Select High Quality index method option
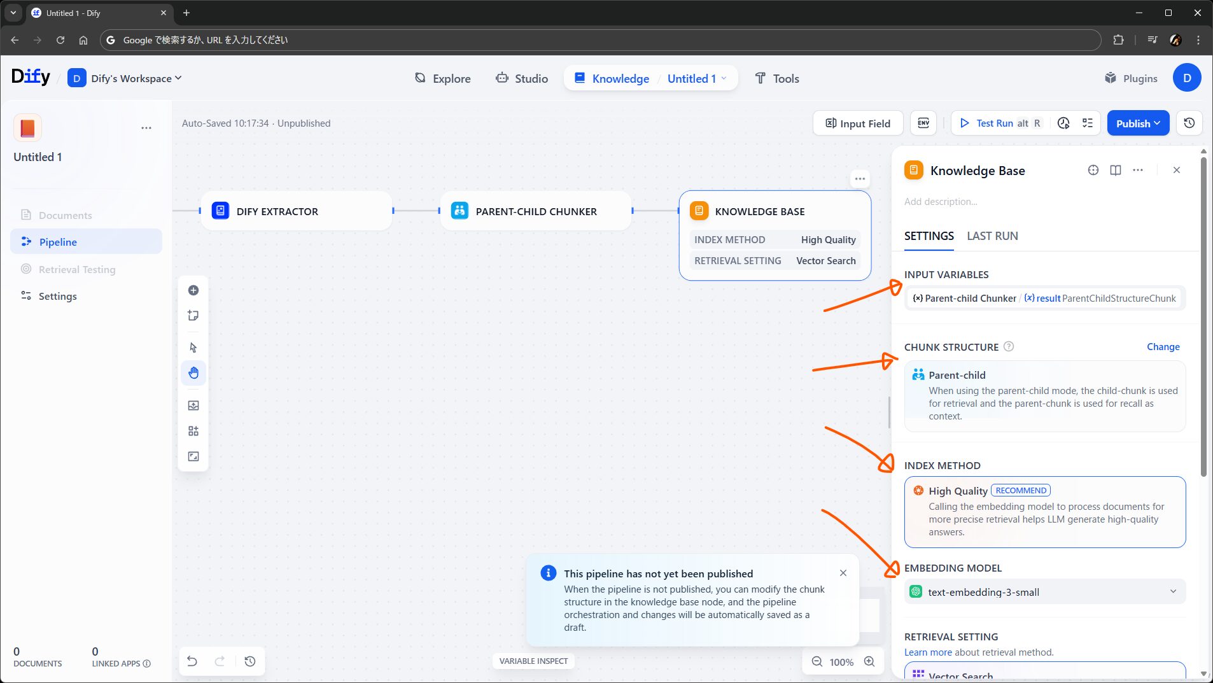The width and height of the screenshot is (1213, 683). tap(1044, 512)
